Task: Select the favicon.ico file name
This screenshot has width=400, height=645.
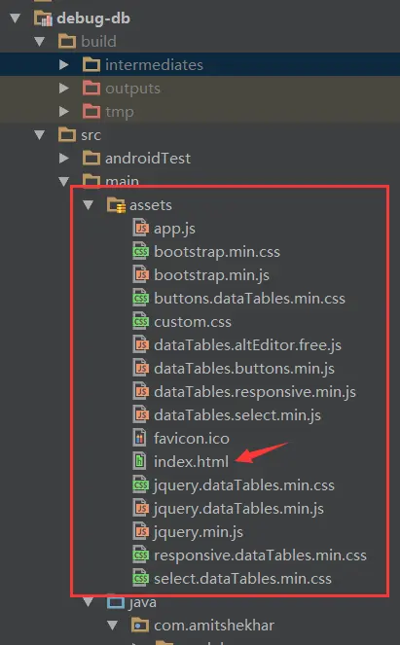Action: (192, 439)
